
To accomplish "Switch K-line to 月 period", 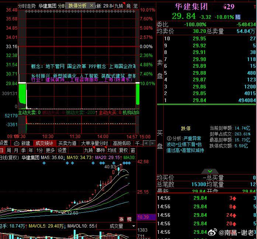I will (16, 150).
